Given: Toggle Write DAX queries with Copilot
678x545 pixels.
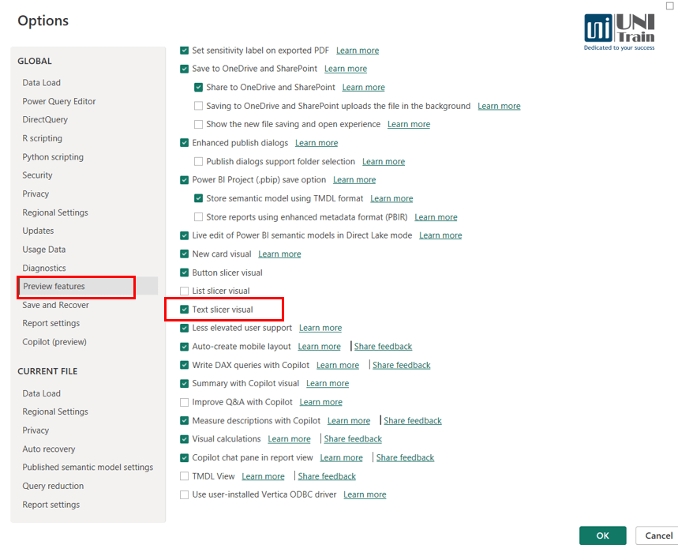Looking at the screenshot, I should (x=184, y=365).
